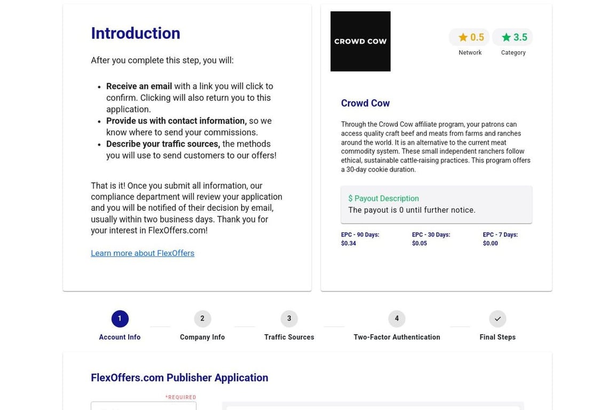Select the step 2 numbered circle
This screenshot has height=410, width=615.
pyautogui.click(x=202, y=319)
